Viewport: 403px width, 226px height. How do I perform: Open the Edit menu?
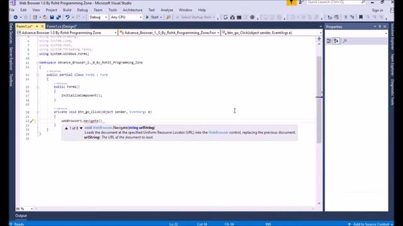(x=23, y=10)
